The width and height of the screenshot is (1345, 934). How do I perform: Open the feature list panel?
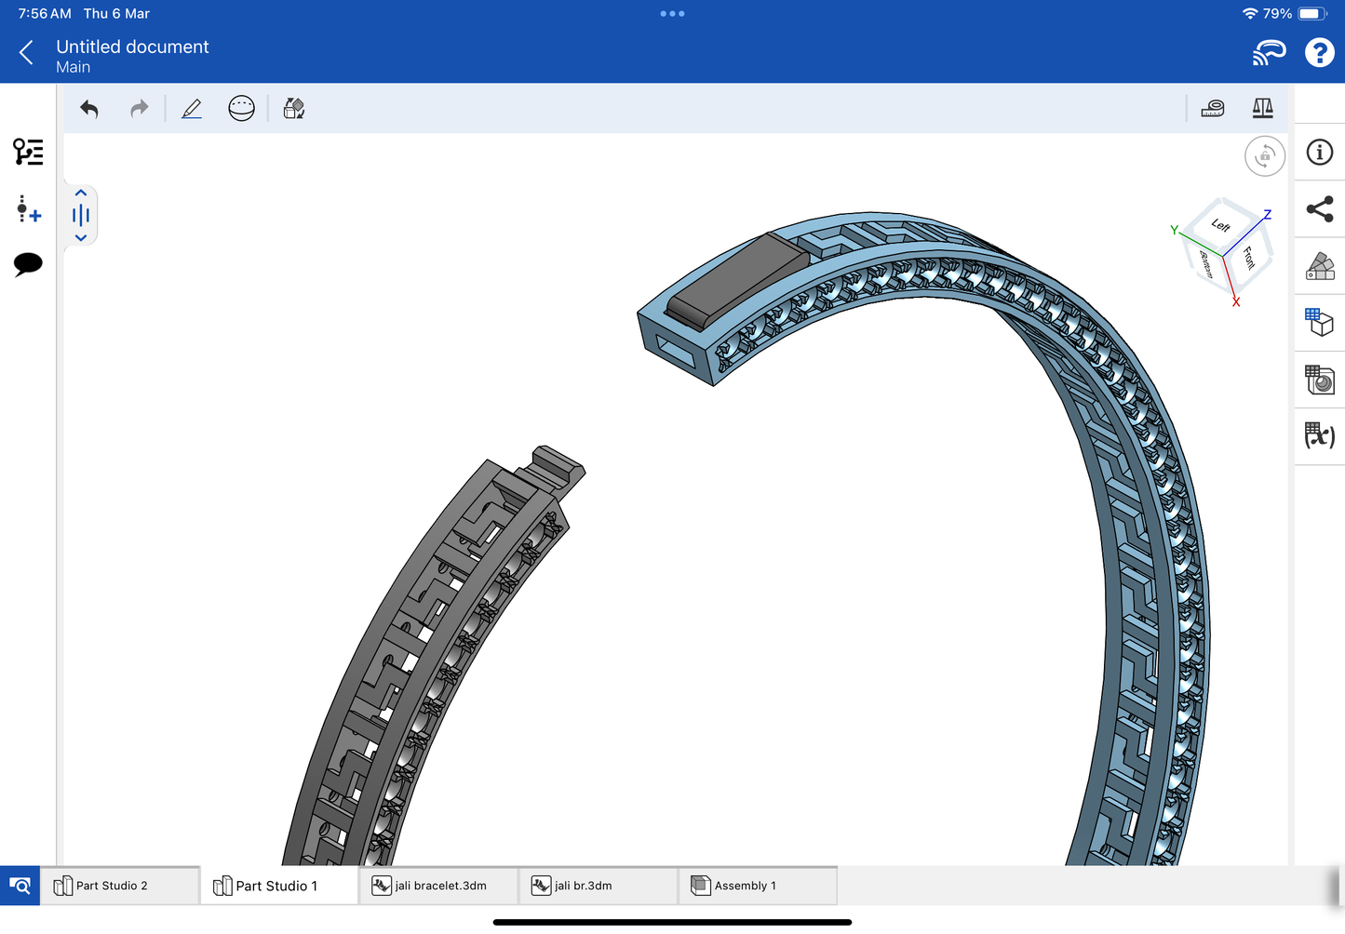[x=28, y=152]
